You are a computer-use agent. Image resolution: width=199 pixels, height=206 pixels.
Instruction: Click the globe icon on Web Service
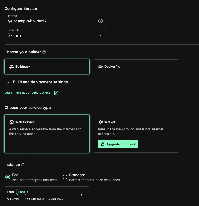tap(12, 122)
